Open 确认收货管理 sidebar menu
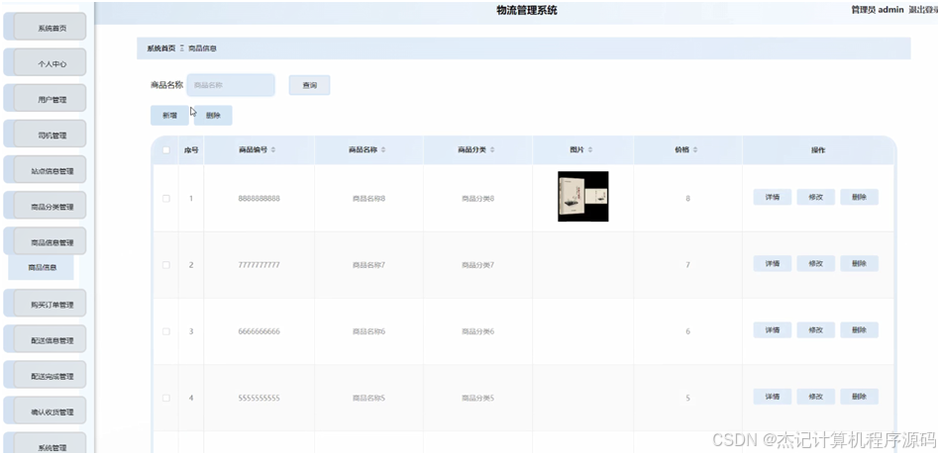The height and width of the screenshot is (455, 940). click(50, 411)
